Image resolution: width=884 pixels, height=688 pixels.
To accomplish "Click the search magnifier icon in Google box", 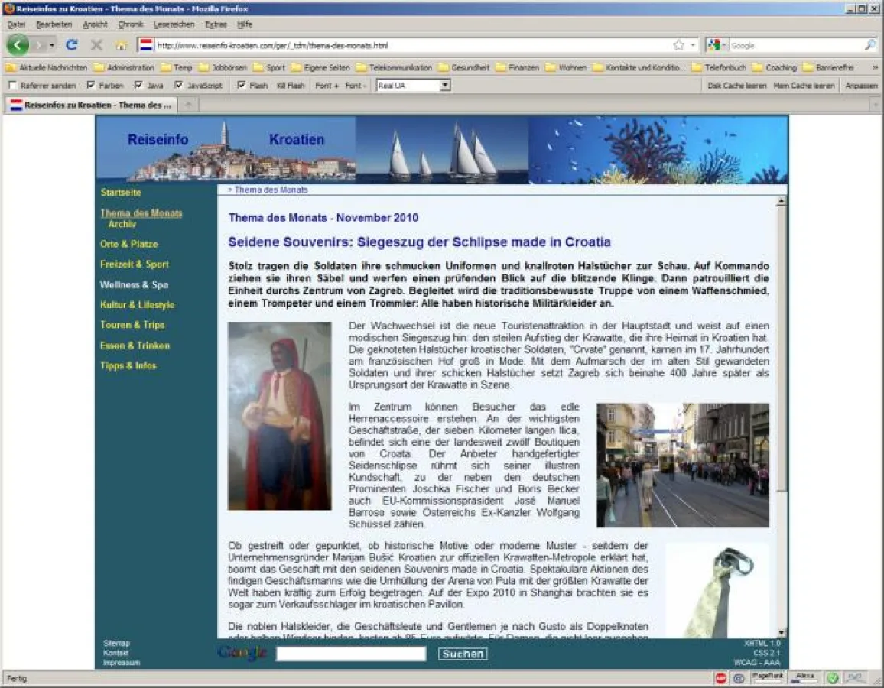I will click(x=870, y=45).
